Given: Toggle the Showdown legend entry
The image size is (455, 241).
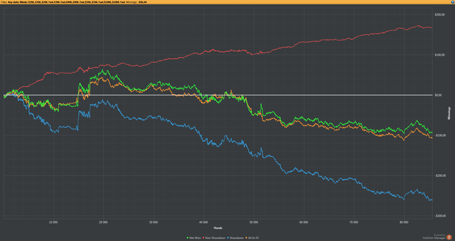Looking at the screenshot, I should pos(235,238).
